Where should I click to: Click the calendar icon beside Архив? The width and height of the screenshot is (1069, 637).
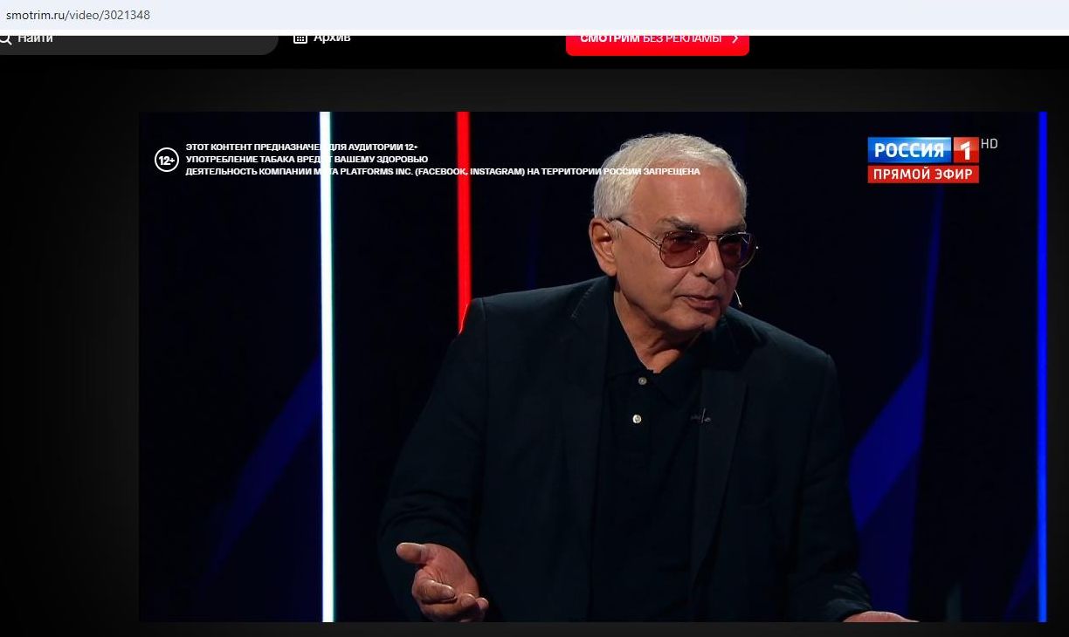(300, 38)
